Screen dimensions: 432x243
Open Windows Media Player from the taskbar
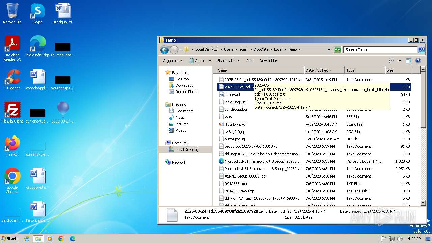[50, 239]
